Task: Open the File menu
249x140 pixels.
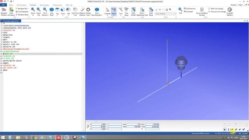Action: 3,5
